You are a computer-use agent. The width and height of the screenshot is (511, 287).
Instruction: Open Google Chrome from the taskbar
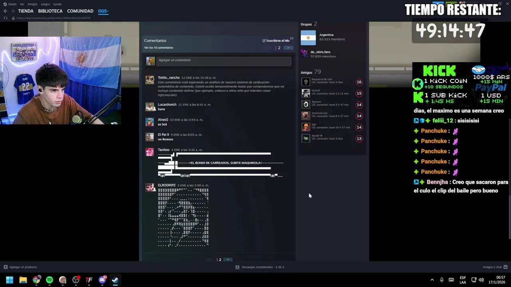36,280
